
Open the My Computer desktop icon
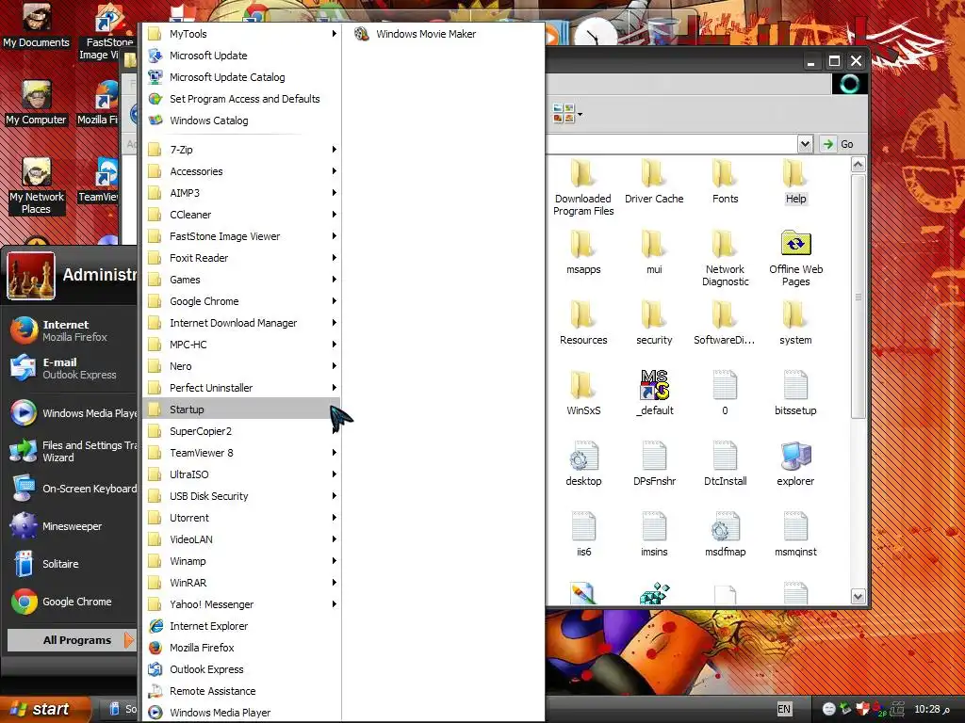(37, 104)
